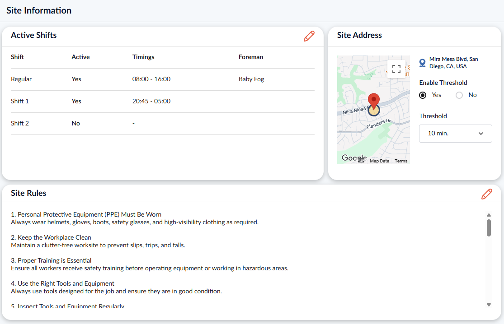Click the Site Information page title
504x324 pixels.
coord(39,10)
